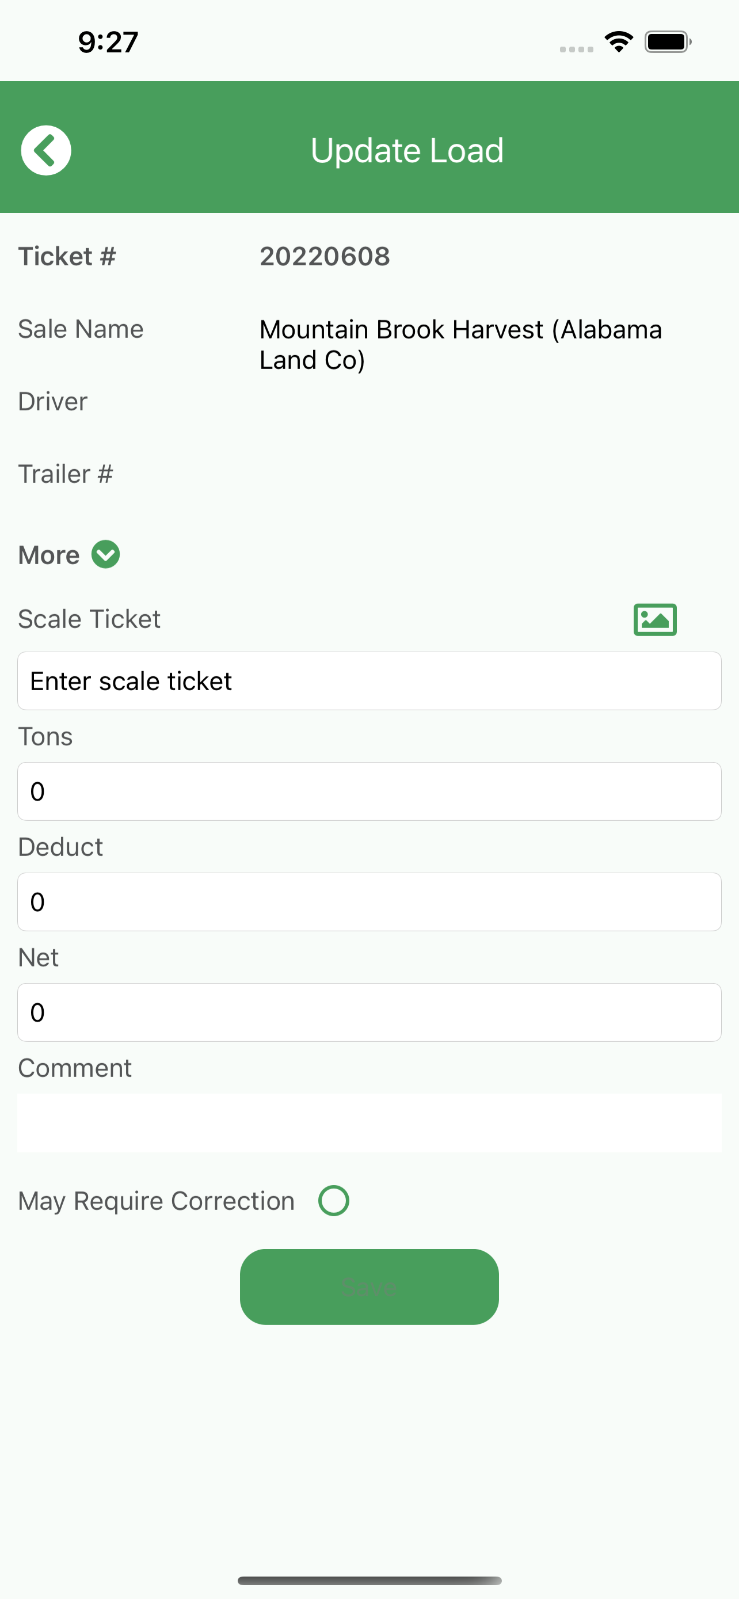This screenshot has height=1599, width=739.
Task: Tap the cellular signal dots
Action: [x=577, y=49]
